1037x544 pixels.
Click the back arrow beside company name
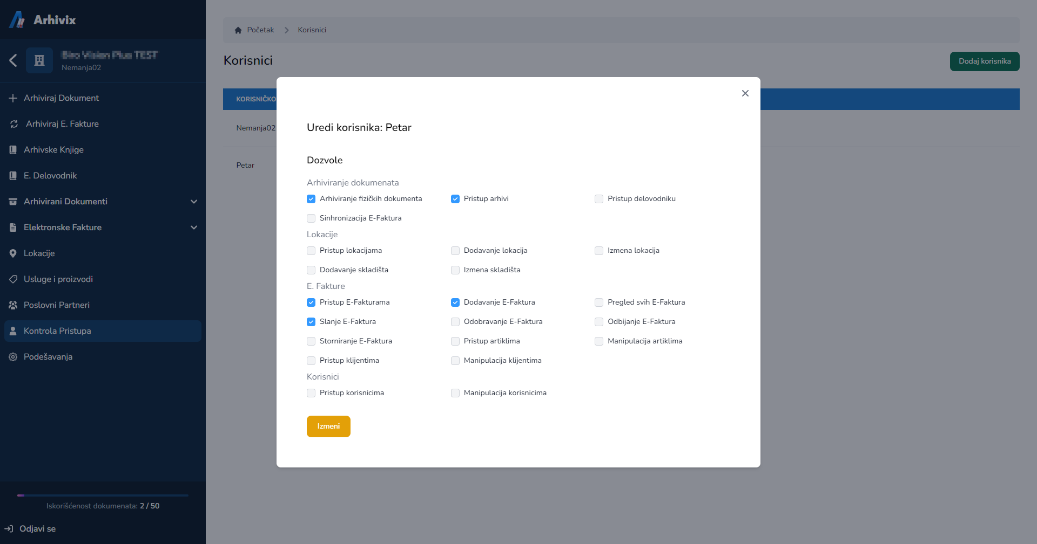14,60
